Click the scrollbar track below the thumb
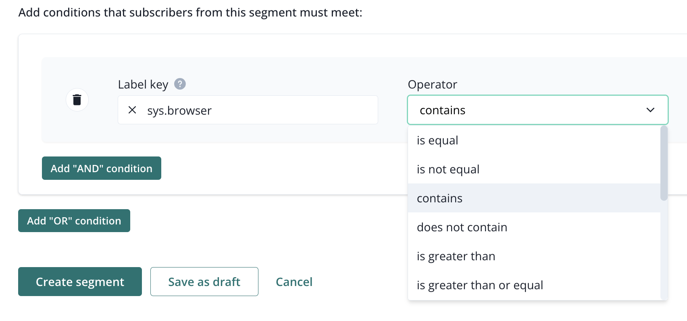 [x=664, y=249]
